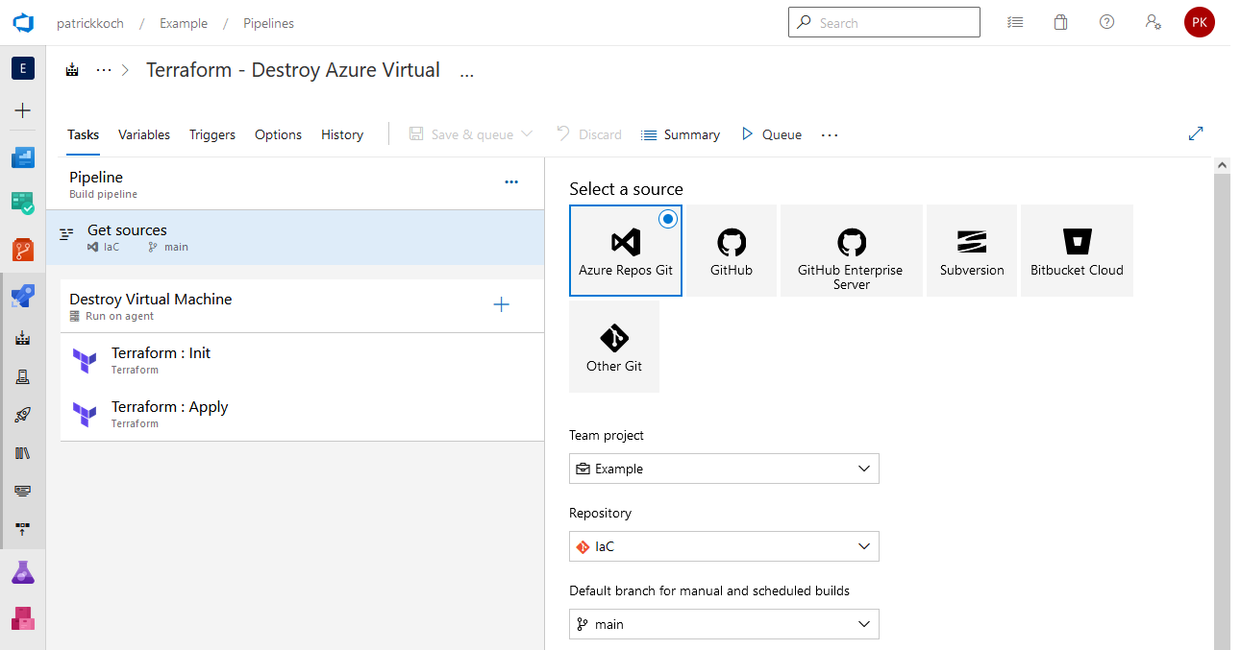
Task: Open the work items list icon in the header
Action: [x=1015, y=22]
